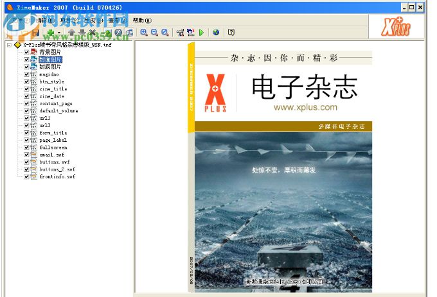The image size is (437, 297).
Task: Move item up with the up arrow icon
Action: pyautogui.click(x=71, y=33)
